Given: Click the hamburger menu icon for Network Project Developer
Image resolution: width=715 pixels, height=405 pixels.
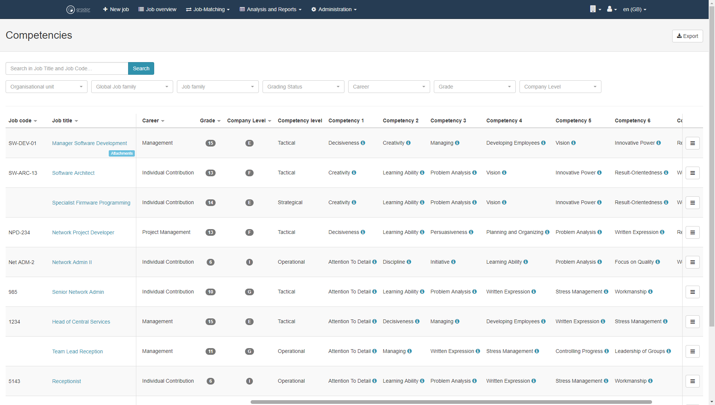Looking at the screenshot, I should click(x=692, y=232).
